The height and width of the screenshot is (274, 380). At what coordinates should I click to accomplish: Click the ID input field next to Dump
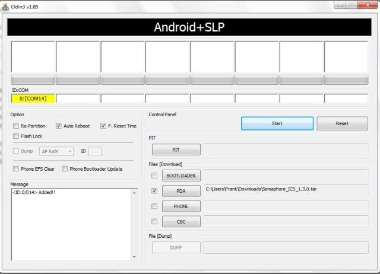tap(95, 151)
